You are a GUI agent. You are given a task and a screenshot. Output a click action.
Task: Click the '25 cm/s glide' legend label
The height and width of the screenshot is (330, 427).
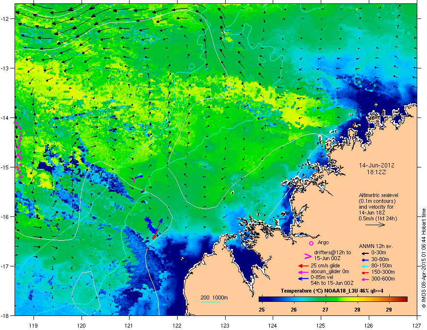(325, 265)
